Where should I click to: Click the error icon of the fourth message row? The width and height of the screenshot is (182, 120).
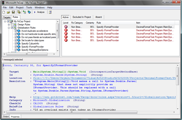66,37
